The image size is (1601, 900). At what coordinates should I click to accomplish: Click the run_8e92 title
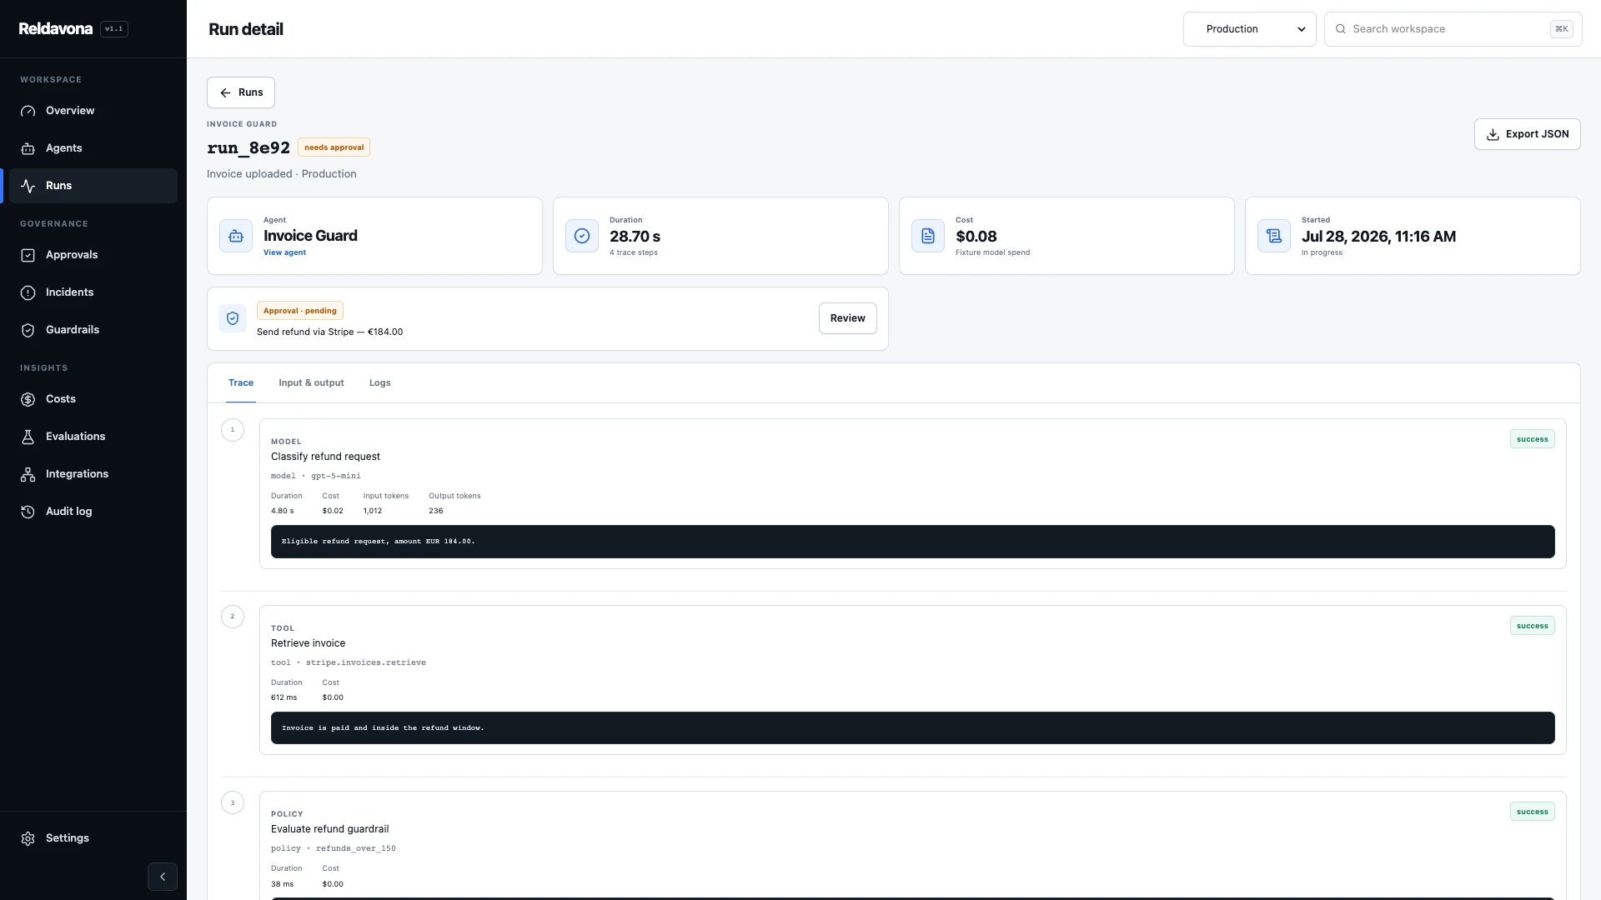(248, 147)
